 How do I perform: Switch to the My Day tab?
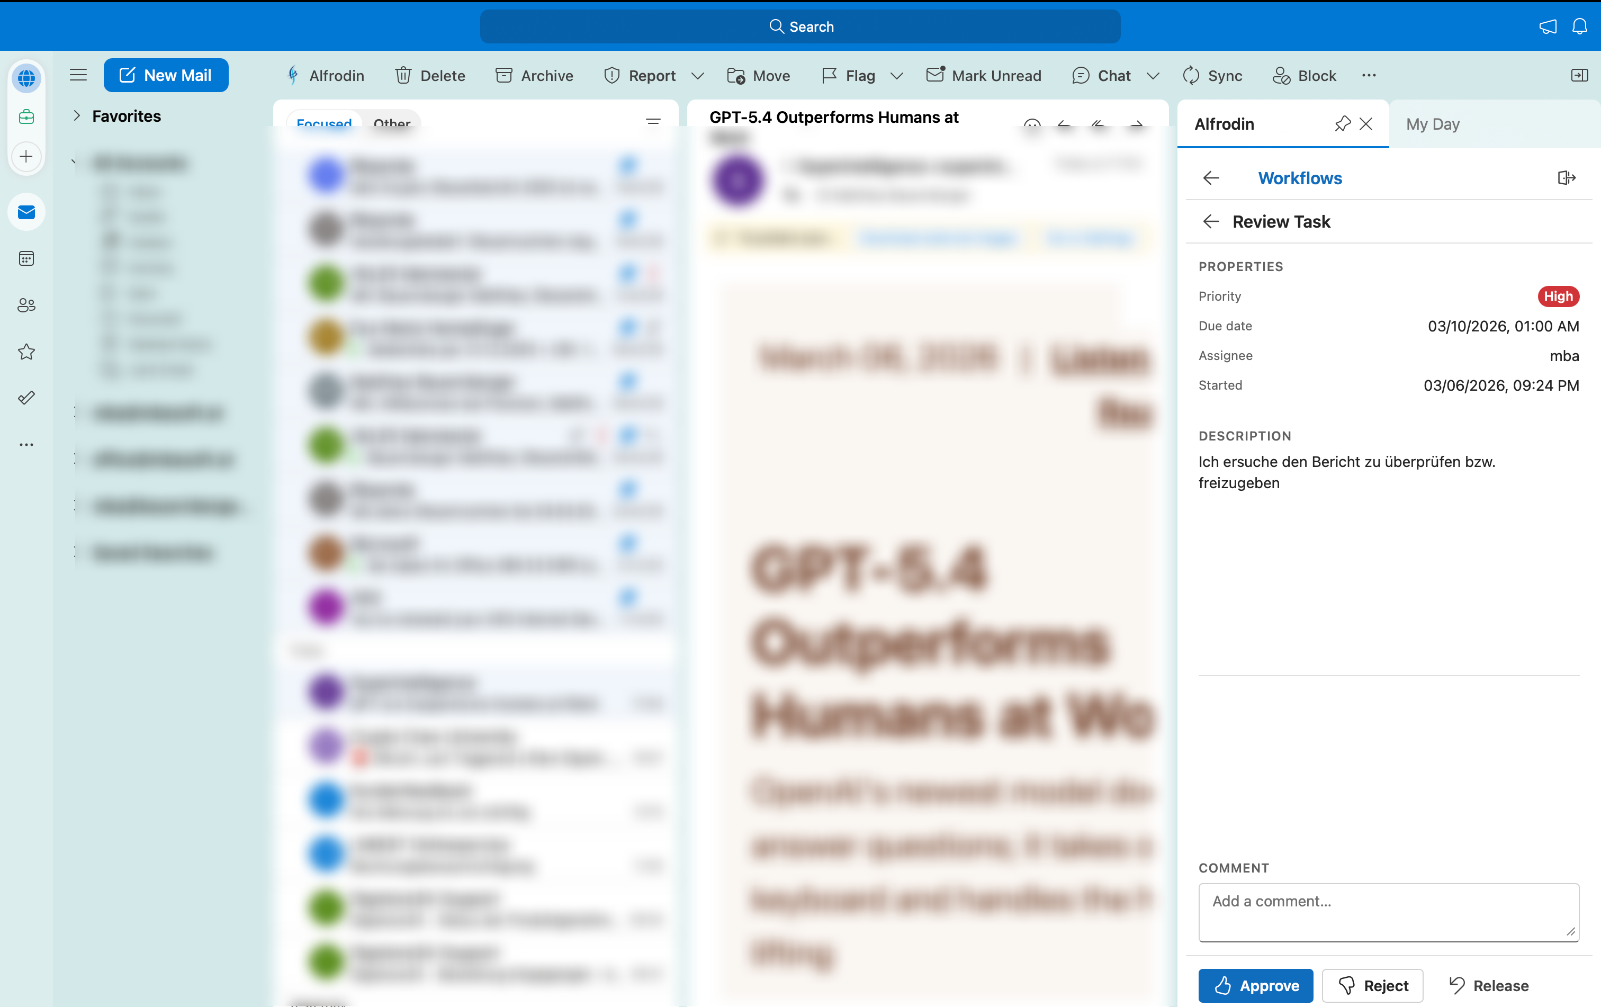point(1432,124)
